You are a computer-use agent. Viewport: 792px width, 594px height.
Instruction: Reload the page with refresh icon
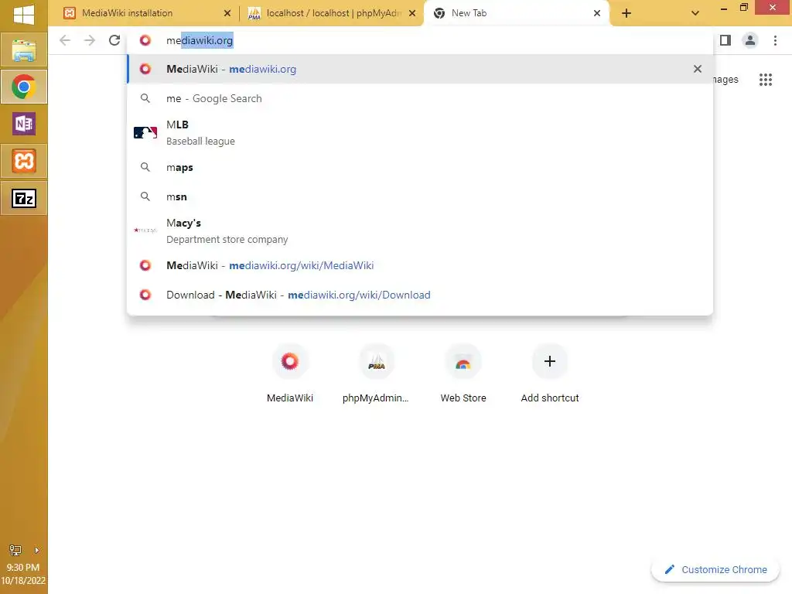[114, 40]
